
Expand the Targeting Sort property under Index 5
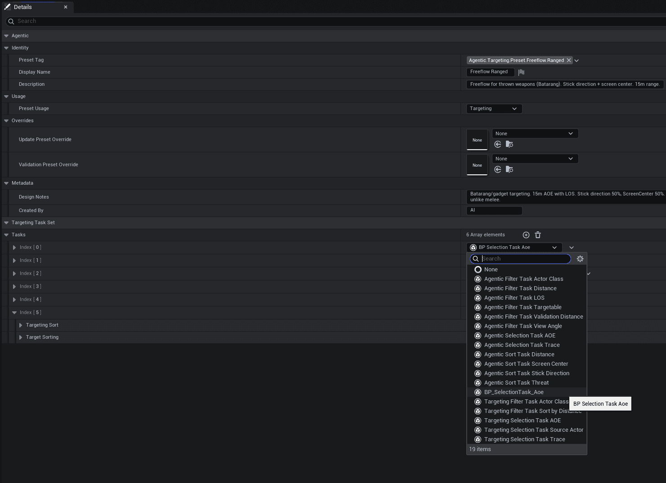click(21, 325)
